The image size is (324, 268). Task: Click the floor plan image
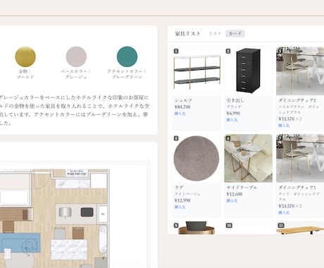(55, 218)
